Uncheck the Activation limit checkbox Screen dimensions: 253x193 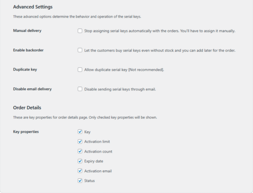click(x=80, y=142)
